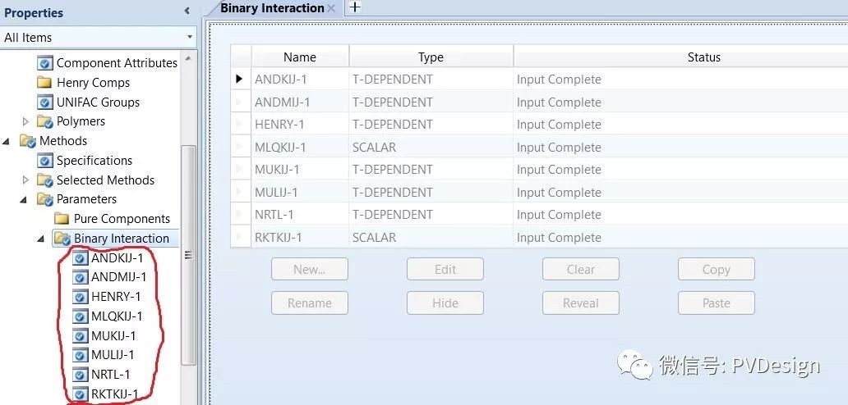Click the NRTL-1 tree item icon
The height and width of the screenshot is (405, 848).
80,375
